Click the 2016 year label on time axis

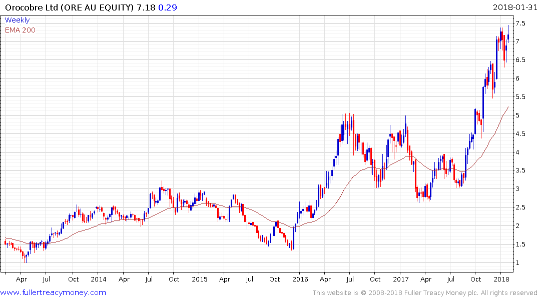click(300, 279)
